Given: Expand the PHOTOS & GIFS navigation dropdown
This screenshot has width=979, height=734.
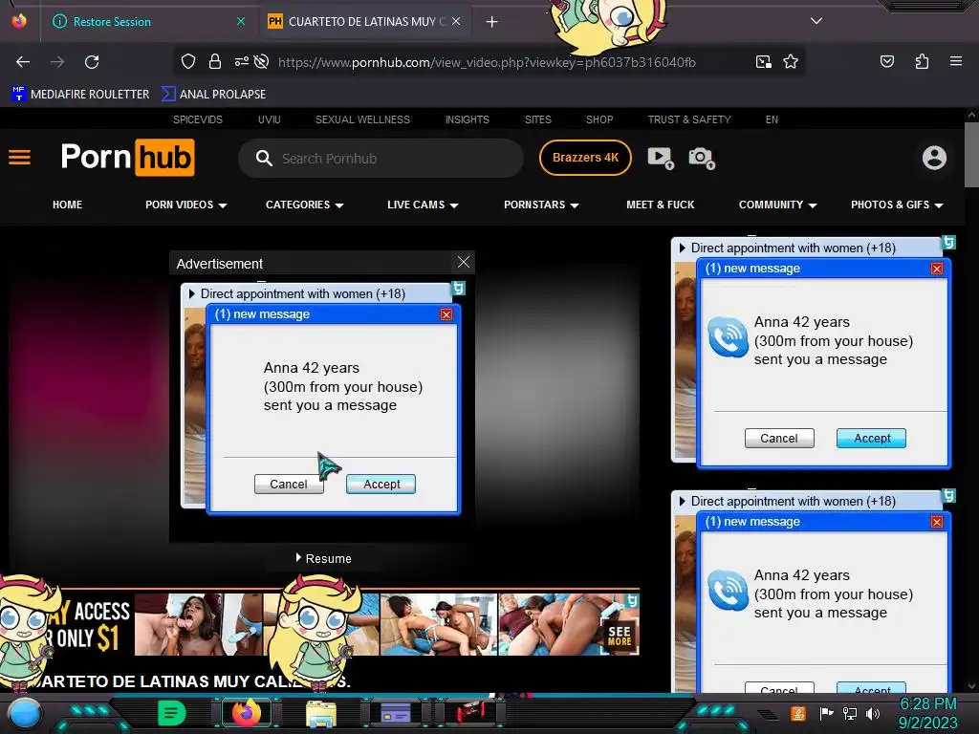Looking at the screenshot, I should [897, 205].
